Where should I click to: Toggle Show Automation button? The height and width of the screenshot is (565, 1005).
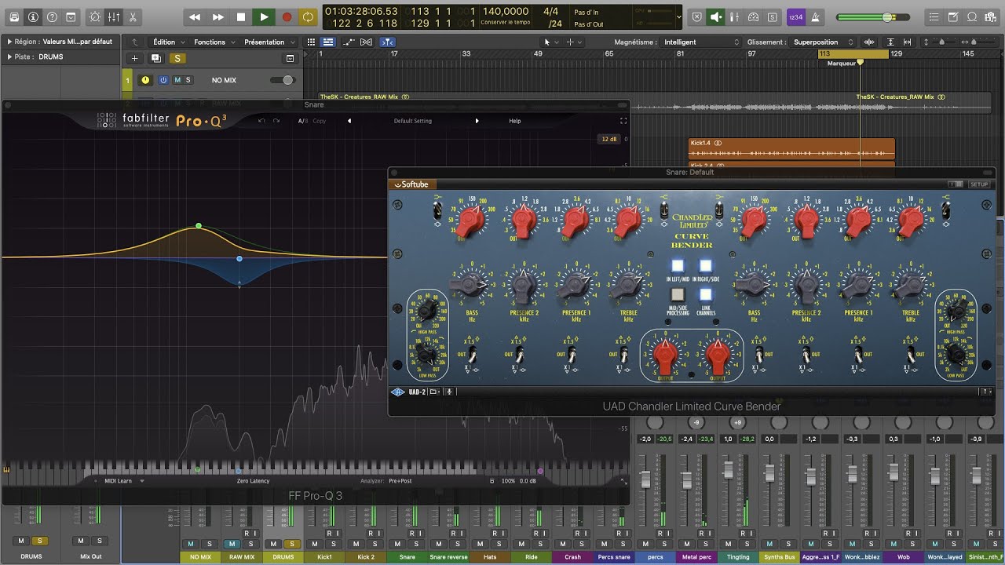pyautogui.click(x=349, y=42)
